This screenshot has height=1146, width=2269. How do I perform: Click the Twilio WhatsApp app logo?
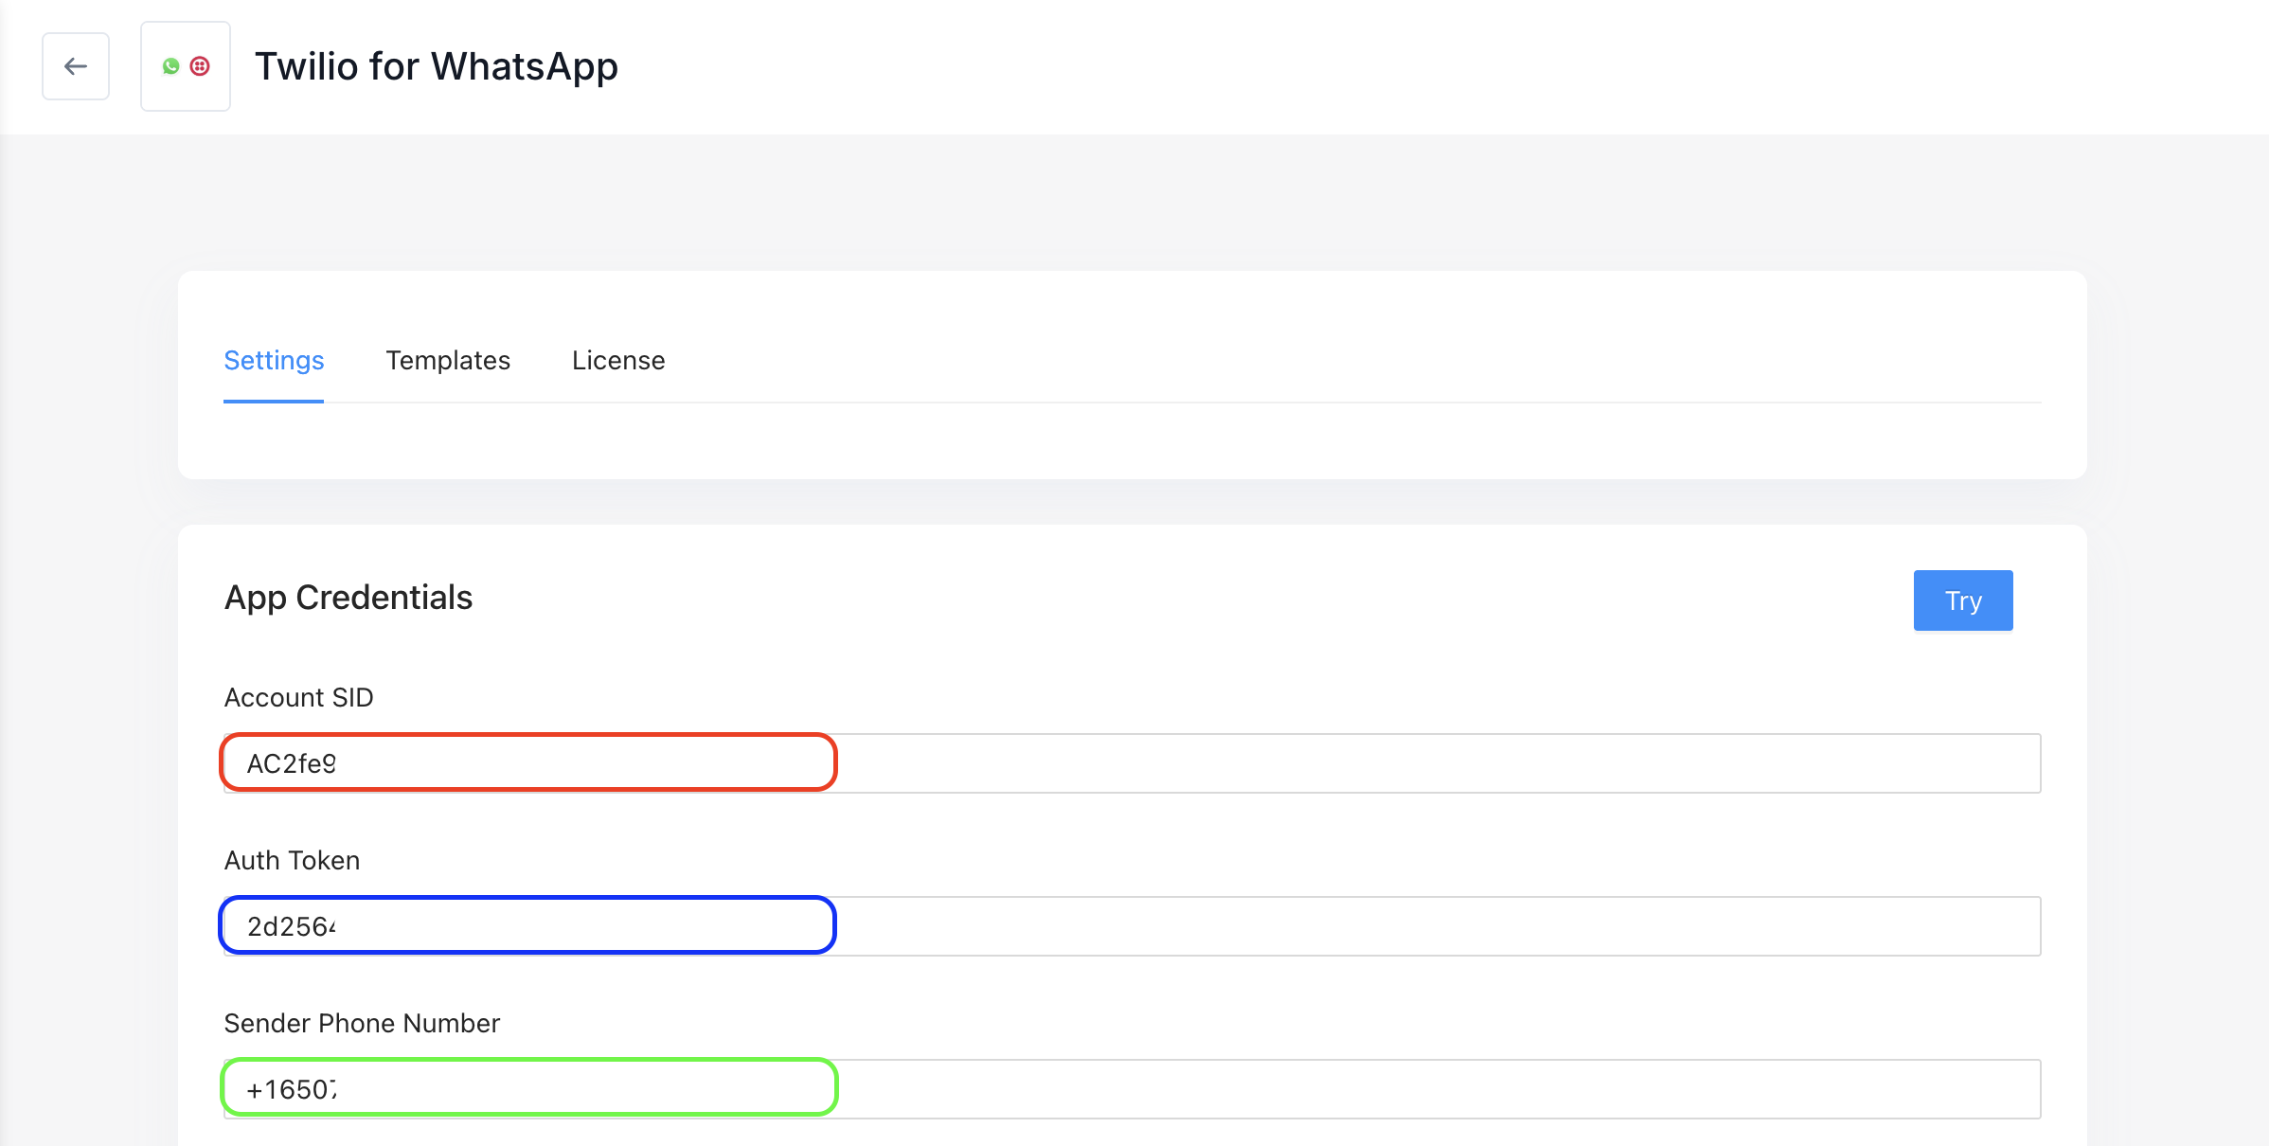[186, 66]
